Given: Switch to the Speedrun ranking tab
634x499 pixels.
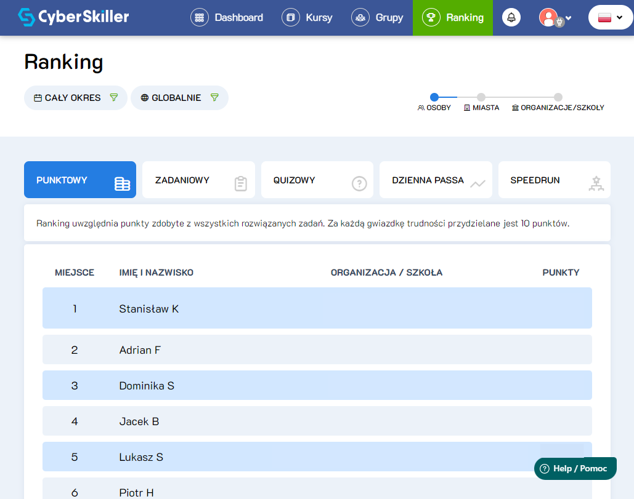Looking at the screenshot, I should 554,180.
